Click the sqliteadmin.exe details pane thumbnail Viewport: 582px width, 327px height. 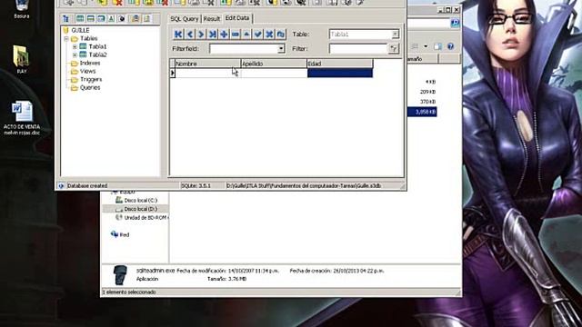click(x=120, y=275)
